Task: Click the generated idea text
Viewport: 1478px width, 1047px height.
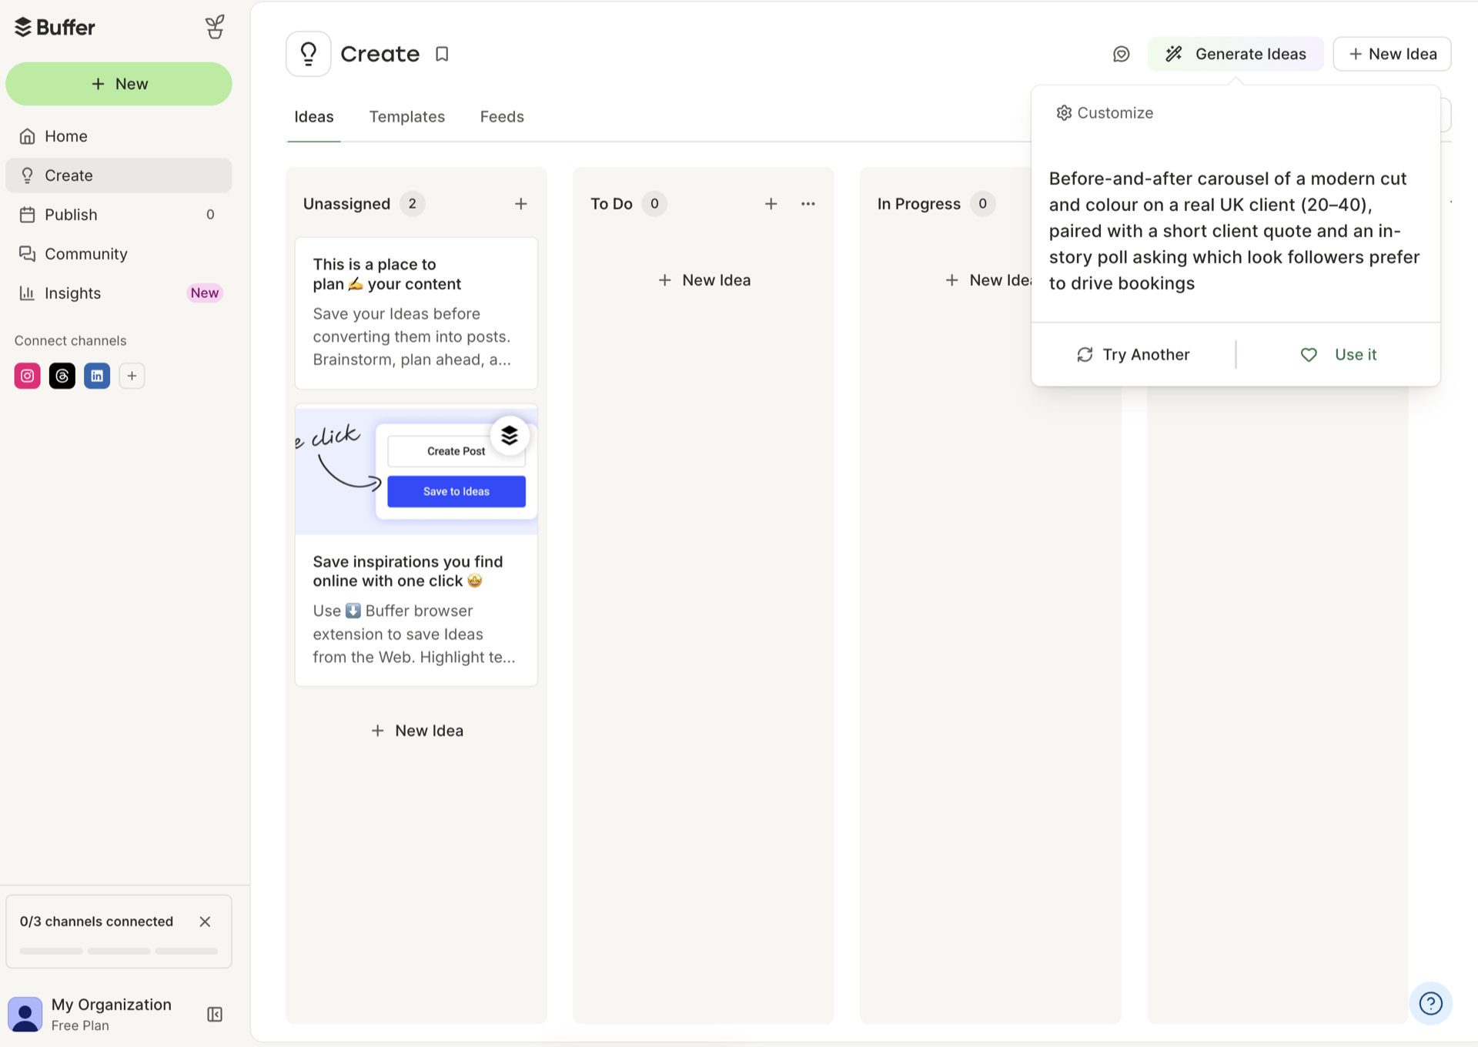Action: pyautogui.click(x=1235, y=231)
